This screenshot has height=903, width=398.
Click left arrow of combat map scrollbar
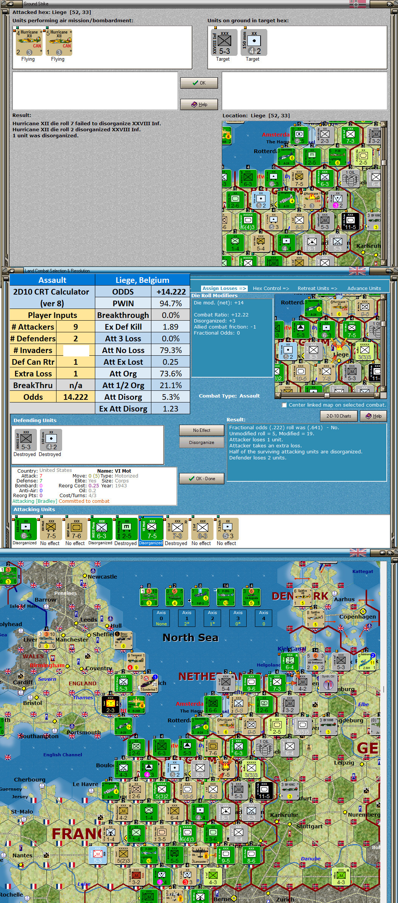[x=278, y=395]
